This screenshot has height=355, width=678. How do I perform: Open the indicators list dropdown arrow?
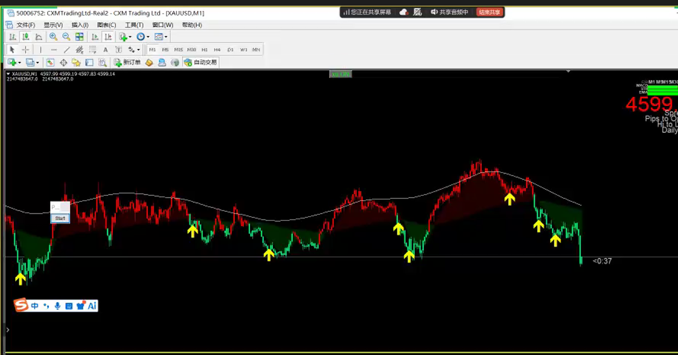point(130,37)
